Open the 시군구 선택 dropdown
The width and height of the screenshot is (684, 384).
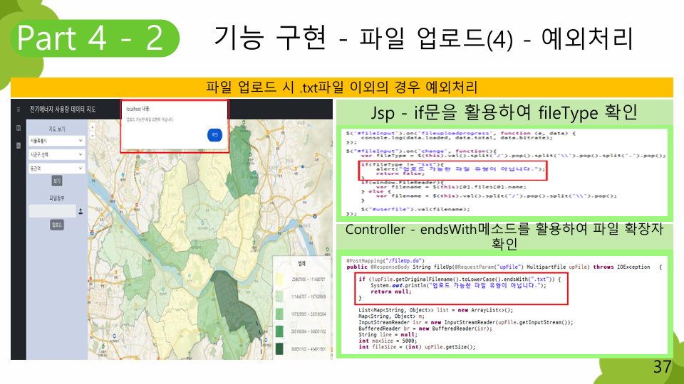pos(56,154)
